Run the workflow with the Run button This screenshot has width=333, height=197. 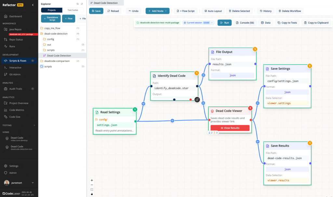(224, 23)
